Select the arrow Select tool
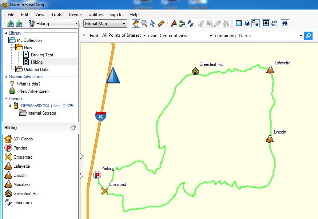This screenshot has width=318, height=219. pos(152,24)
